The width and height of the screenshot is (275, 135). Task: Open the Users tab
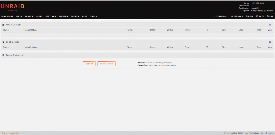click(39, 16)
